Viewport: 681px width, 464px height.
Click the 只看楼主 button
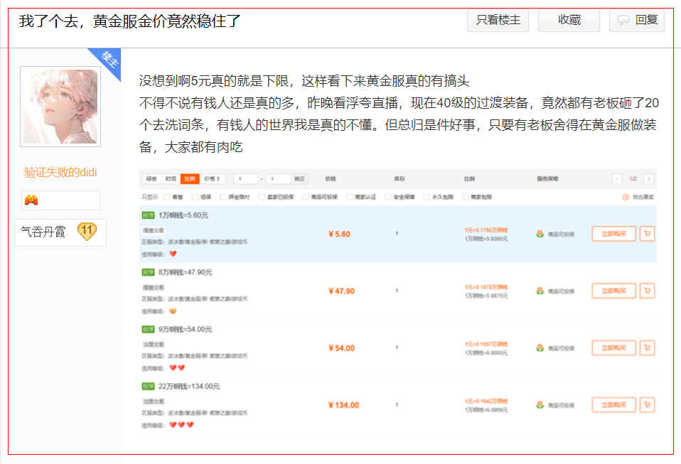click(x=498, y=20)
